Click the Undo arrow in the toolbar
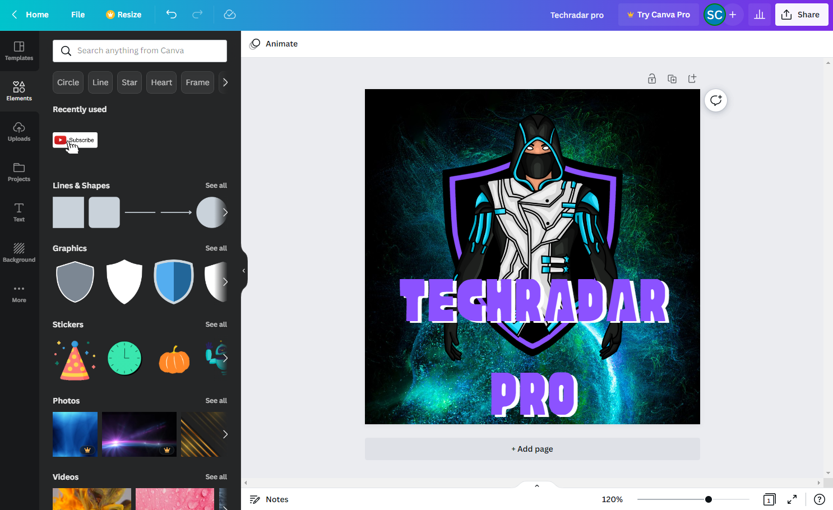This screenshot has height=510, width=833. [172, 15]
